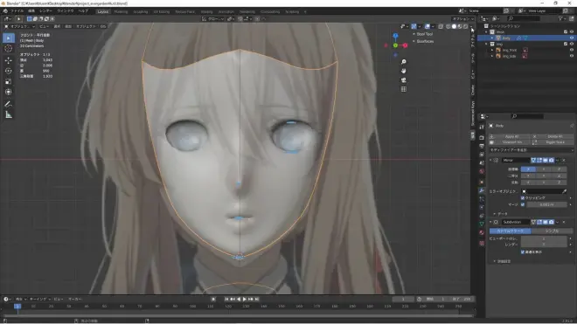
Task: Select solid viewport shading icon
Action: tap(454, 26)
